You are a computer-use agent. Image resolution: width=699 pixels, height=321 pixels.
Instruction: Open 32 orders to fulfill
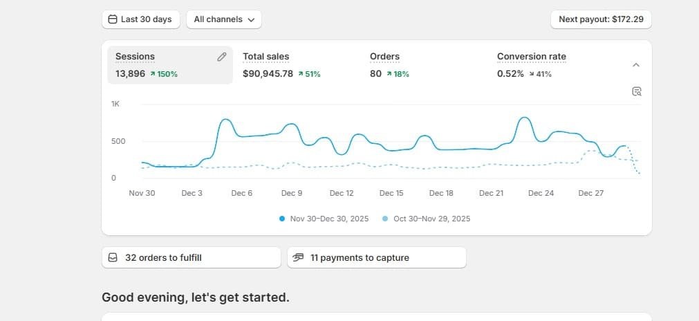coord(192,257)
